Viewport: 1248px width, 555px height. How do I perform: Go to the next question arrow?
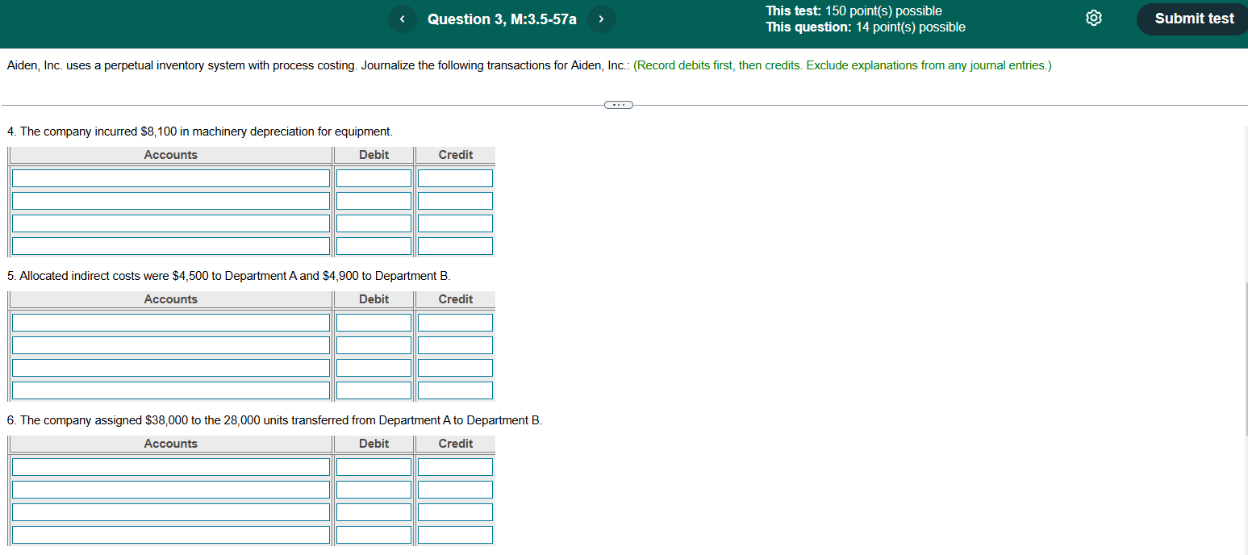[x=602, y=19]
